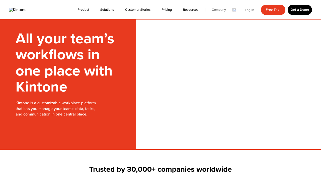Screen dimensions: 321x180
Task: Go to Customer Stories
Action: pos(138,10)
